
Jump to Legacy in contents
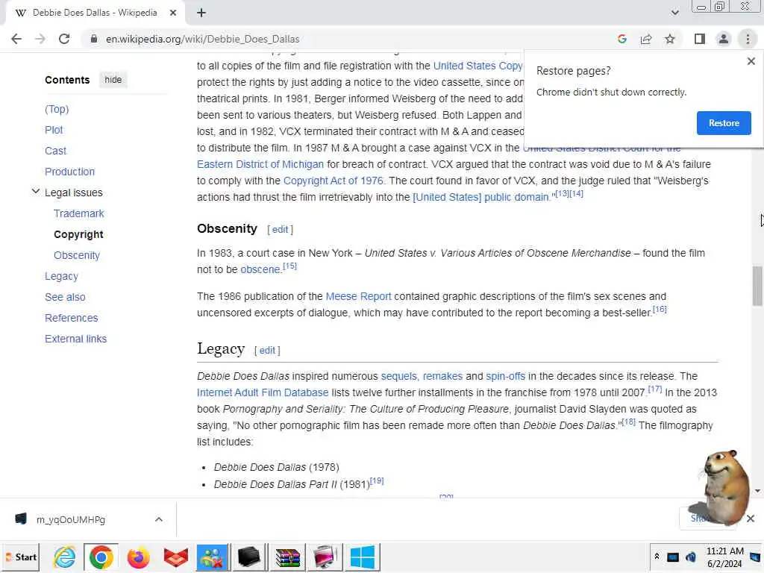(61, 277)
